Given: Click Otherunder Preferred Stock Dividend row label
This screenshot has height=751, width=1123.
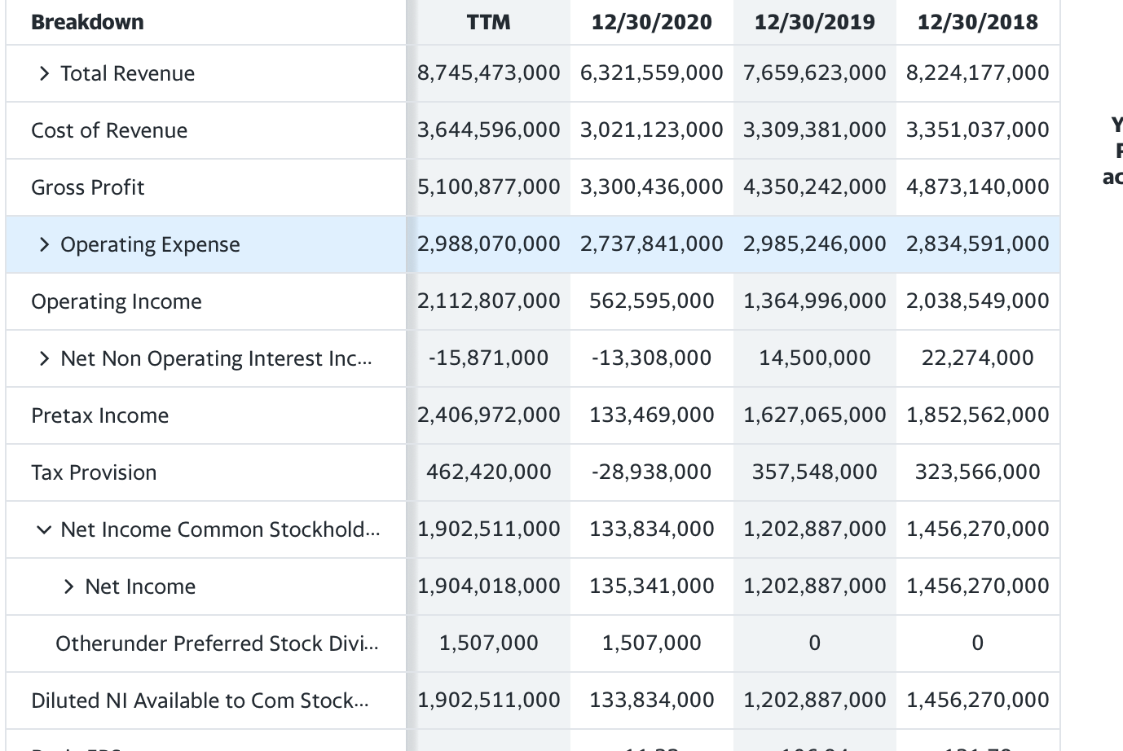Looking at the screenshot, I should tap(216, 643).
